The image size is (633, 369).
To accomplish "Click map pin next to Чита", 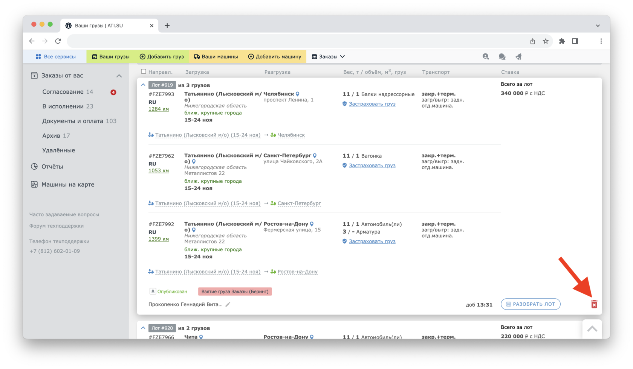I will (201, 337).
